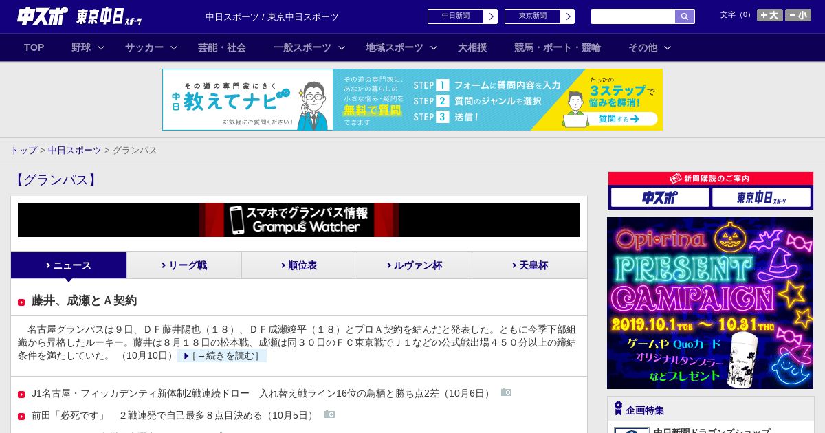This screenshot has height=433, width=825.
Task: Open Opi-rina Present Campaign banner
Action: point(710,303)
